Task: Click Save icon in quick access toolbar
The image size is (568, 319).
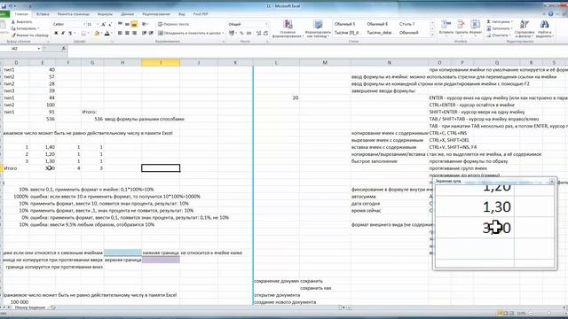Action: point(4,6)
